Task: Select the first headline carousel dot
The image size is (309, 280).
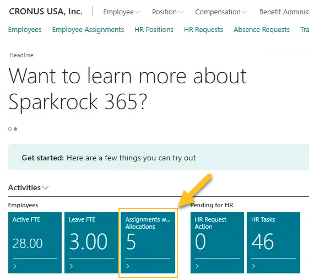Action: (x=10, y=129)
